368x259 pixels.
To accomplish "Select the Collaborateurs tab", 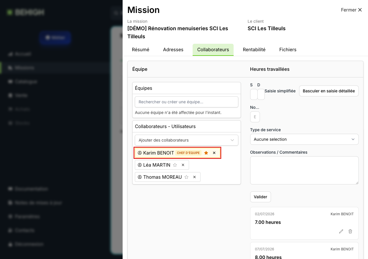I will point(213,49).
